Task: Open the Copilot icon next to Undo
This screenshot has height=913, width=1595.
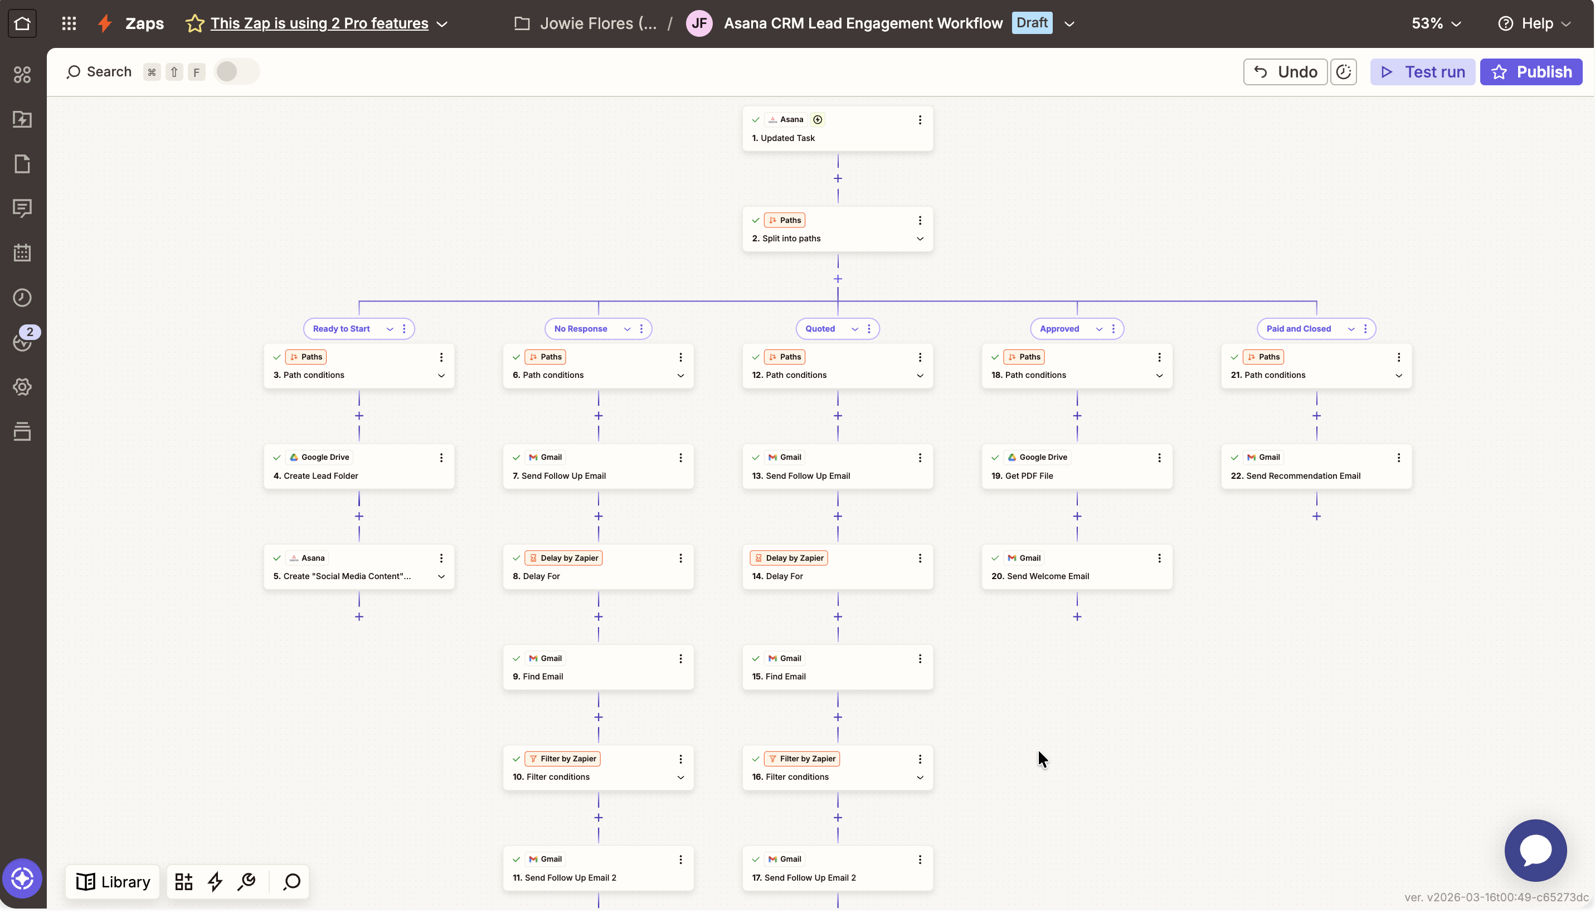Action: point(1344,71)
